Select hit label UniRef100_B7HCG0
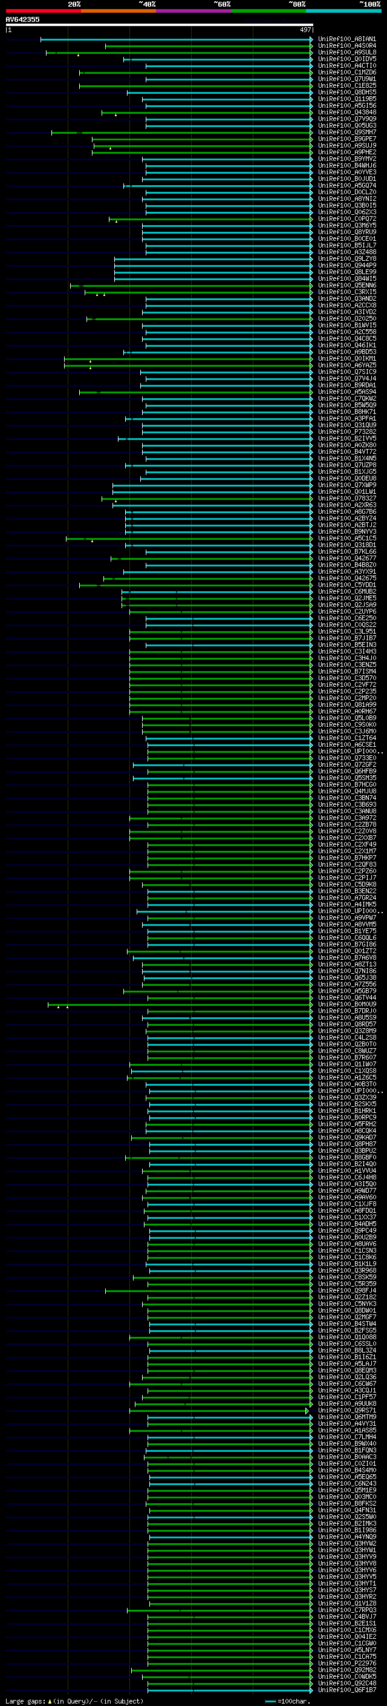The width and height of the screenshot is (387, 1706). (346, 784)
